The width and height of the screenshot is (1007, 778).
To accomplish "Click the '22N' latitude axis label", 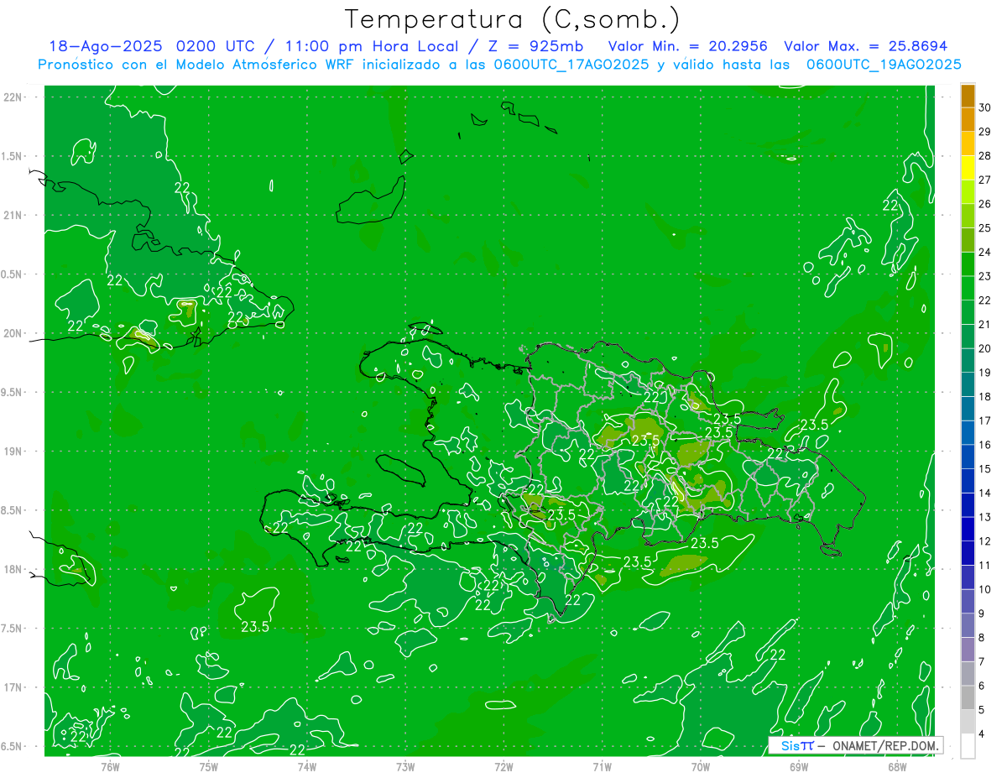I will click(12, 97).
